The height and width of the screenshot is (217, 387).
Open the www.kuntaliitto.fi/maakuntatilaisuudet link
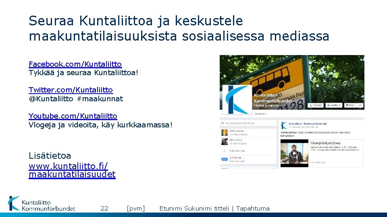point(72,170)
